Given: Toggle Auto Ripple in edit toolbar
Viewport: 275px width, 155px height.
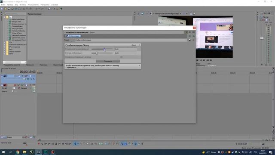Looking at the screenshot, I should pyautogui.click(x=129, y=144).
